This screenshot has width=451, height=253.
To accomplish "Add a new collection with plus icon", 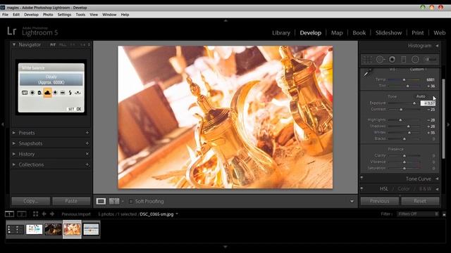I will (87, 164).
